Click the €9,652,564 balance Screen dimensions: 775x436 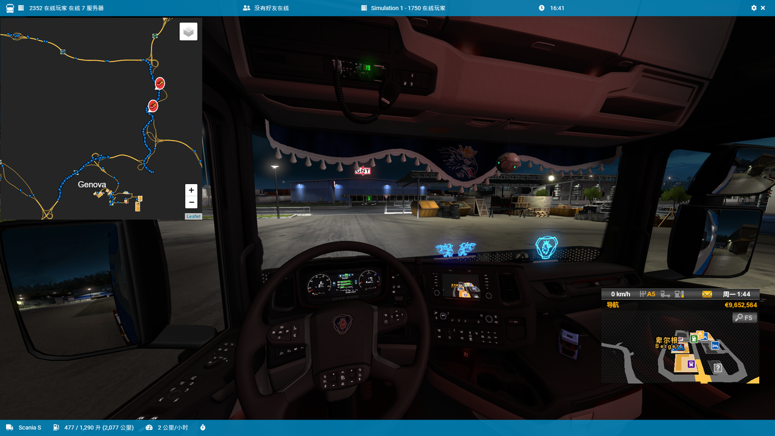coord(740,305)
